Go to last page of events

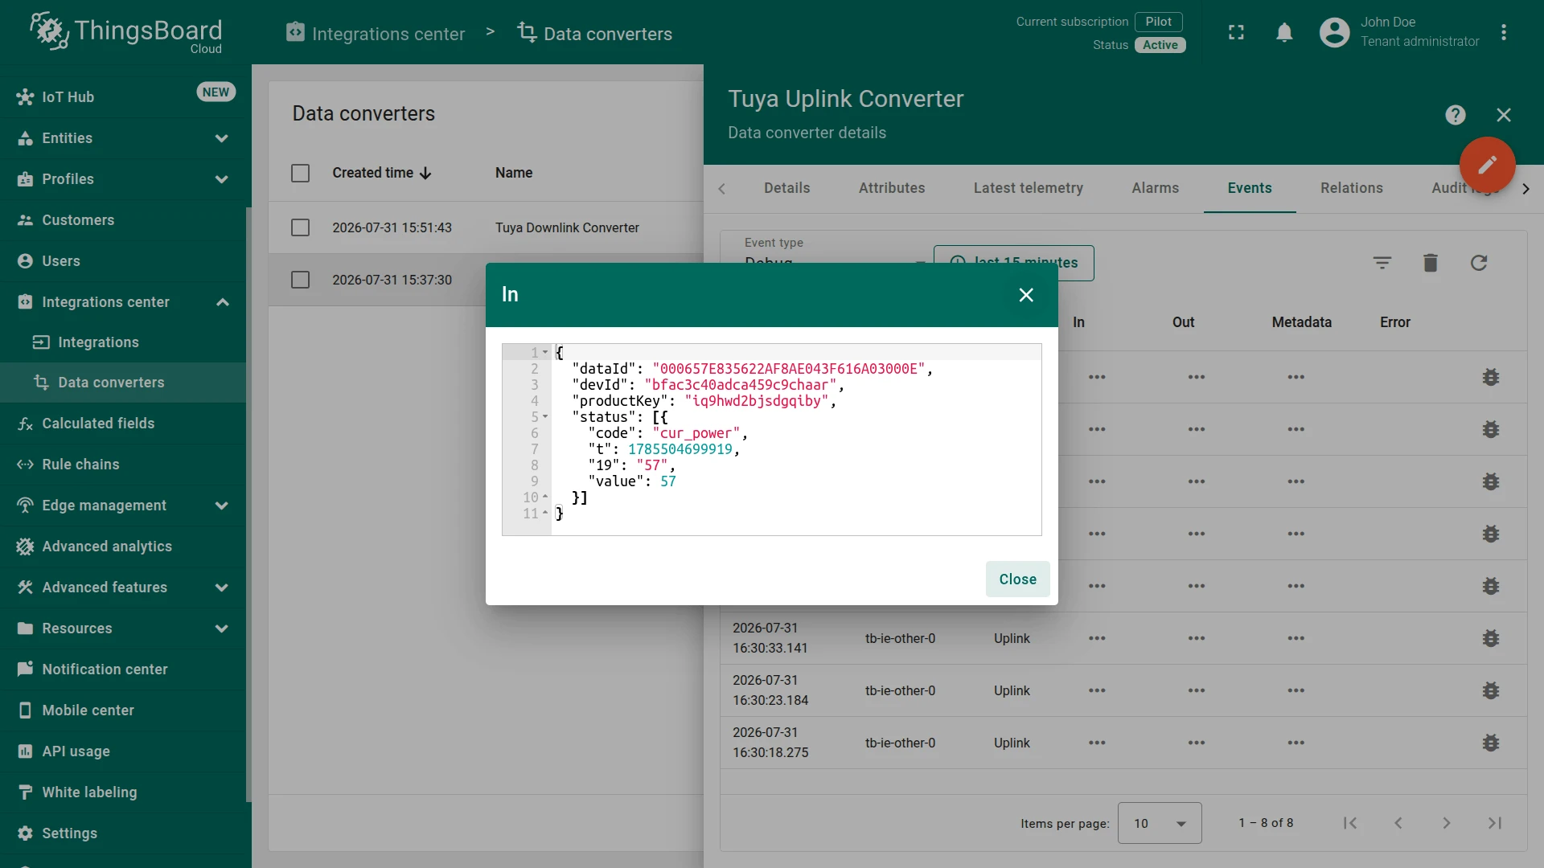pos(1495,823)
